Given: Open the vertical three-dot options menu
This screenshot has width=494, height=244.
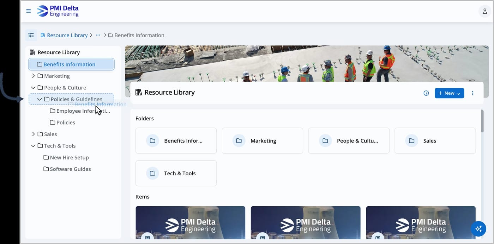Looking at the screenshot, I should 473,93.
